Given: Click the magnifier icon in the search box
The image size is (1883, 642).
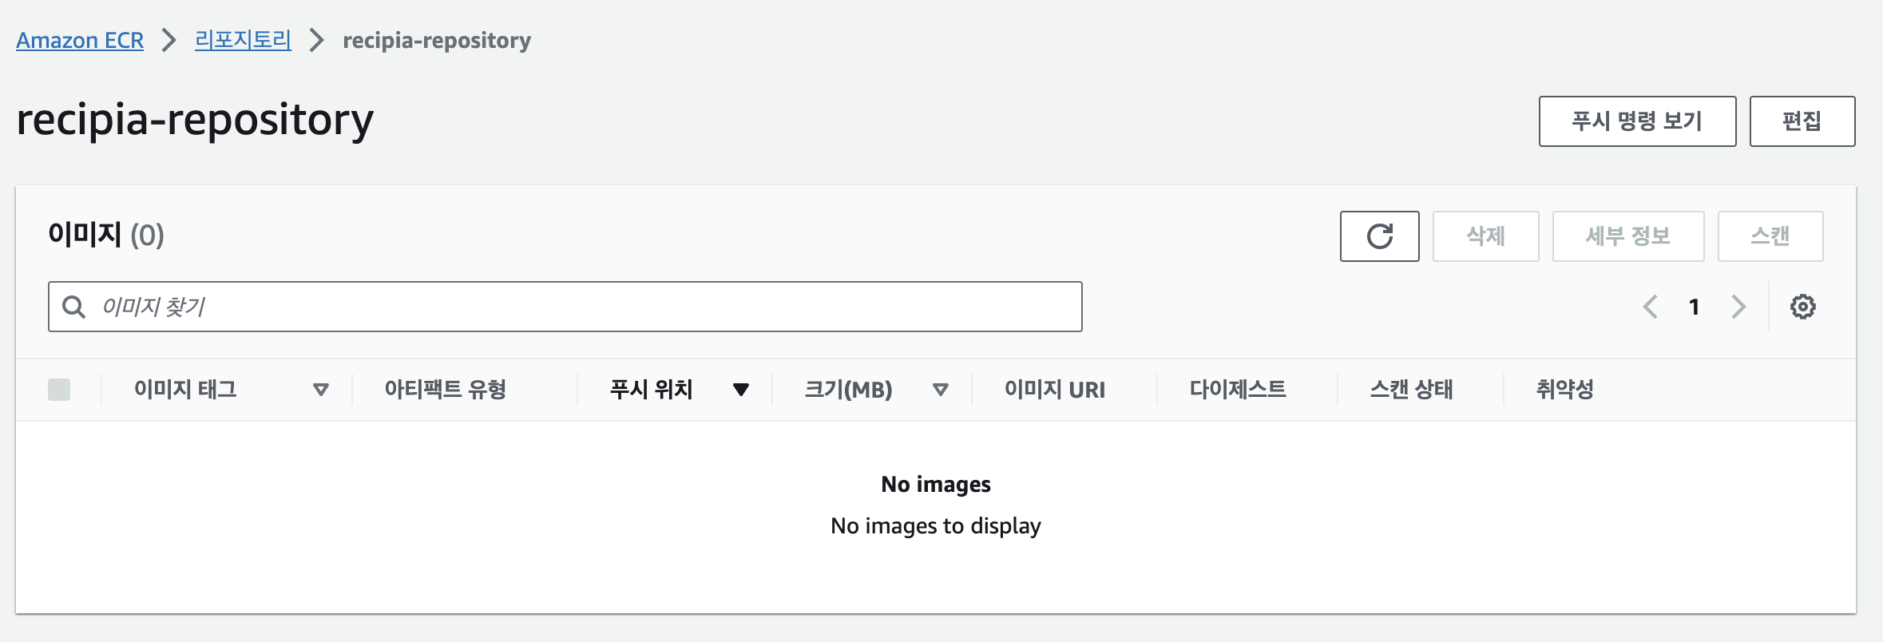Looking at the screenshot, I should click(x=74, y=306).
